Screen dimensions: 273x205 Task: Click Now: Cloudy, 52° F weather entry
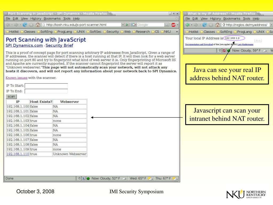pyautogui.click(x=109, y=179)
